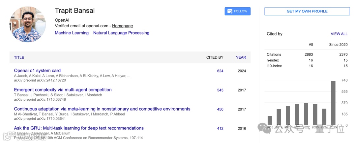Click the Get My Own Profile button
This screenshot has width=356, height=143.
pos(307,11)
